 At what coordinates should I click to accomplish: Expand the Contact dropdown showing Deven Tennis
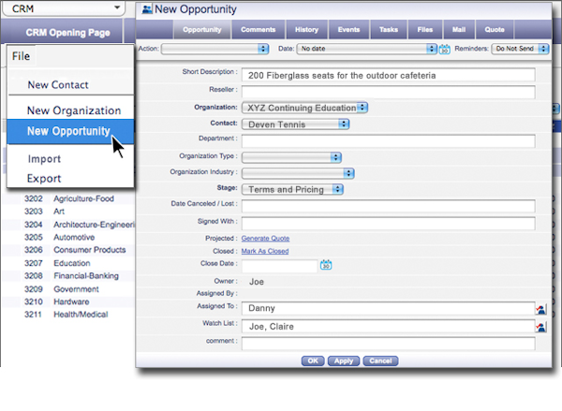(x=295, y=124)
